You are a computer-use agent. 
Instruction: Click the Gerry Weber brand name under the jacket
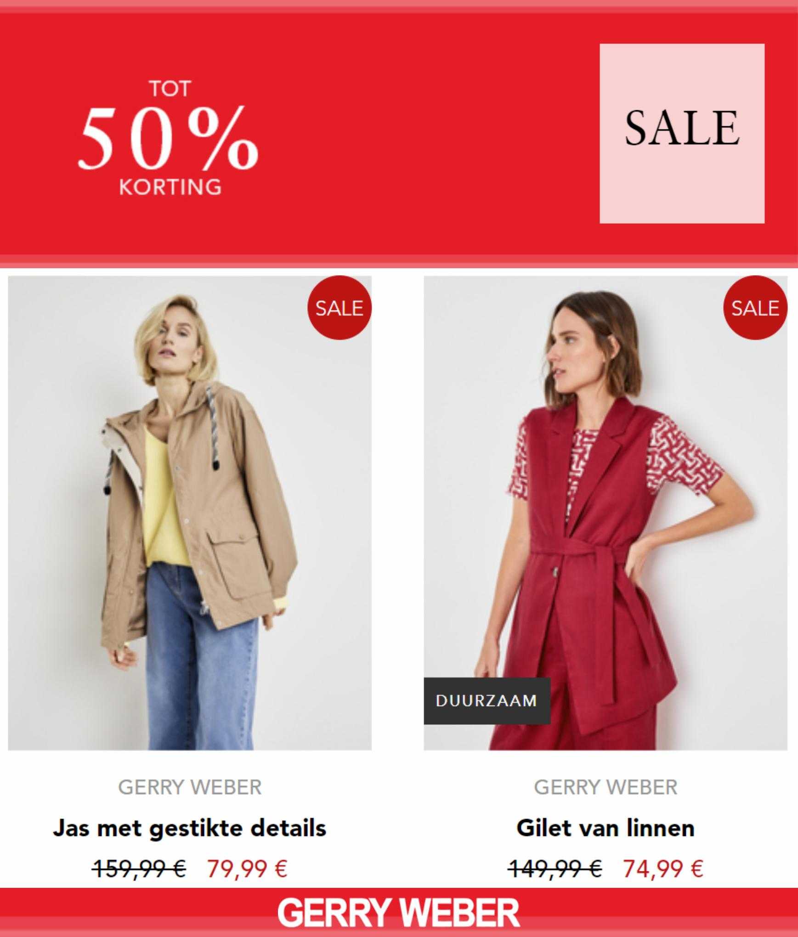tap(190, 787)
